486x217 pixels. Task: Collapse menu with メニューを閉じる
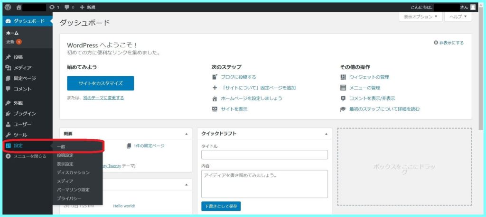point(27,156)
